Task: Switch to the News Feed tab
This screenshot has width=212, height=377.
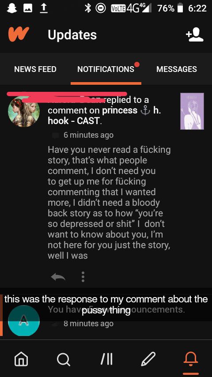Action: coord(35,69)
